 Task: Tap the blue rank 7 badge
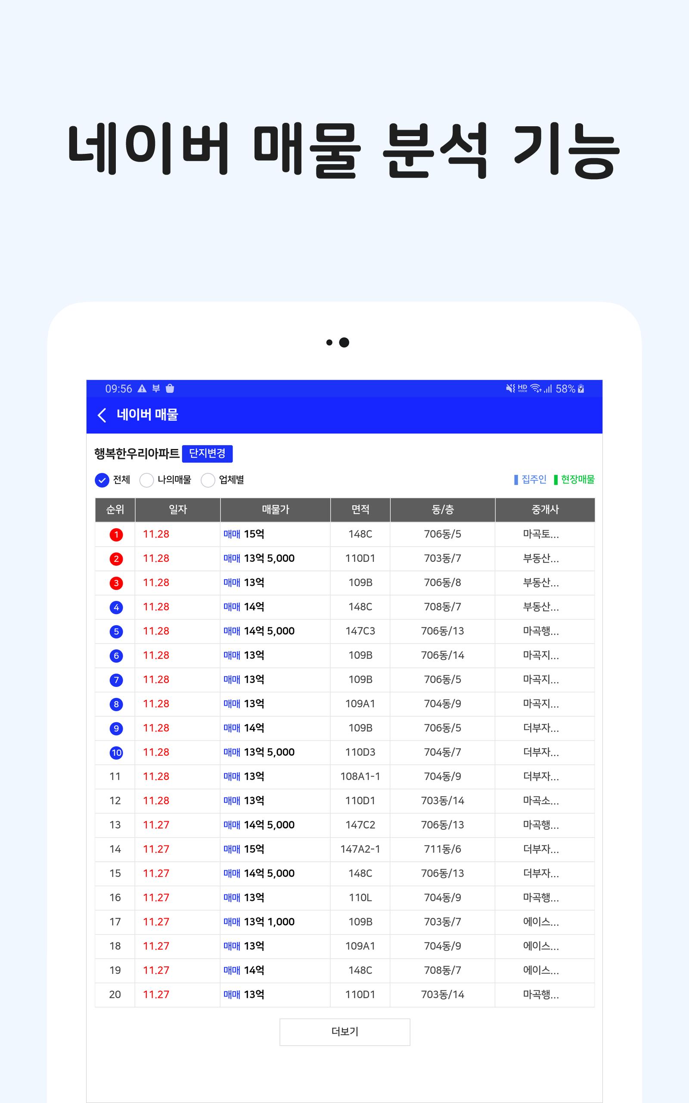click(116, 680)
